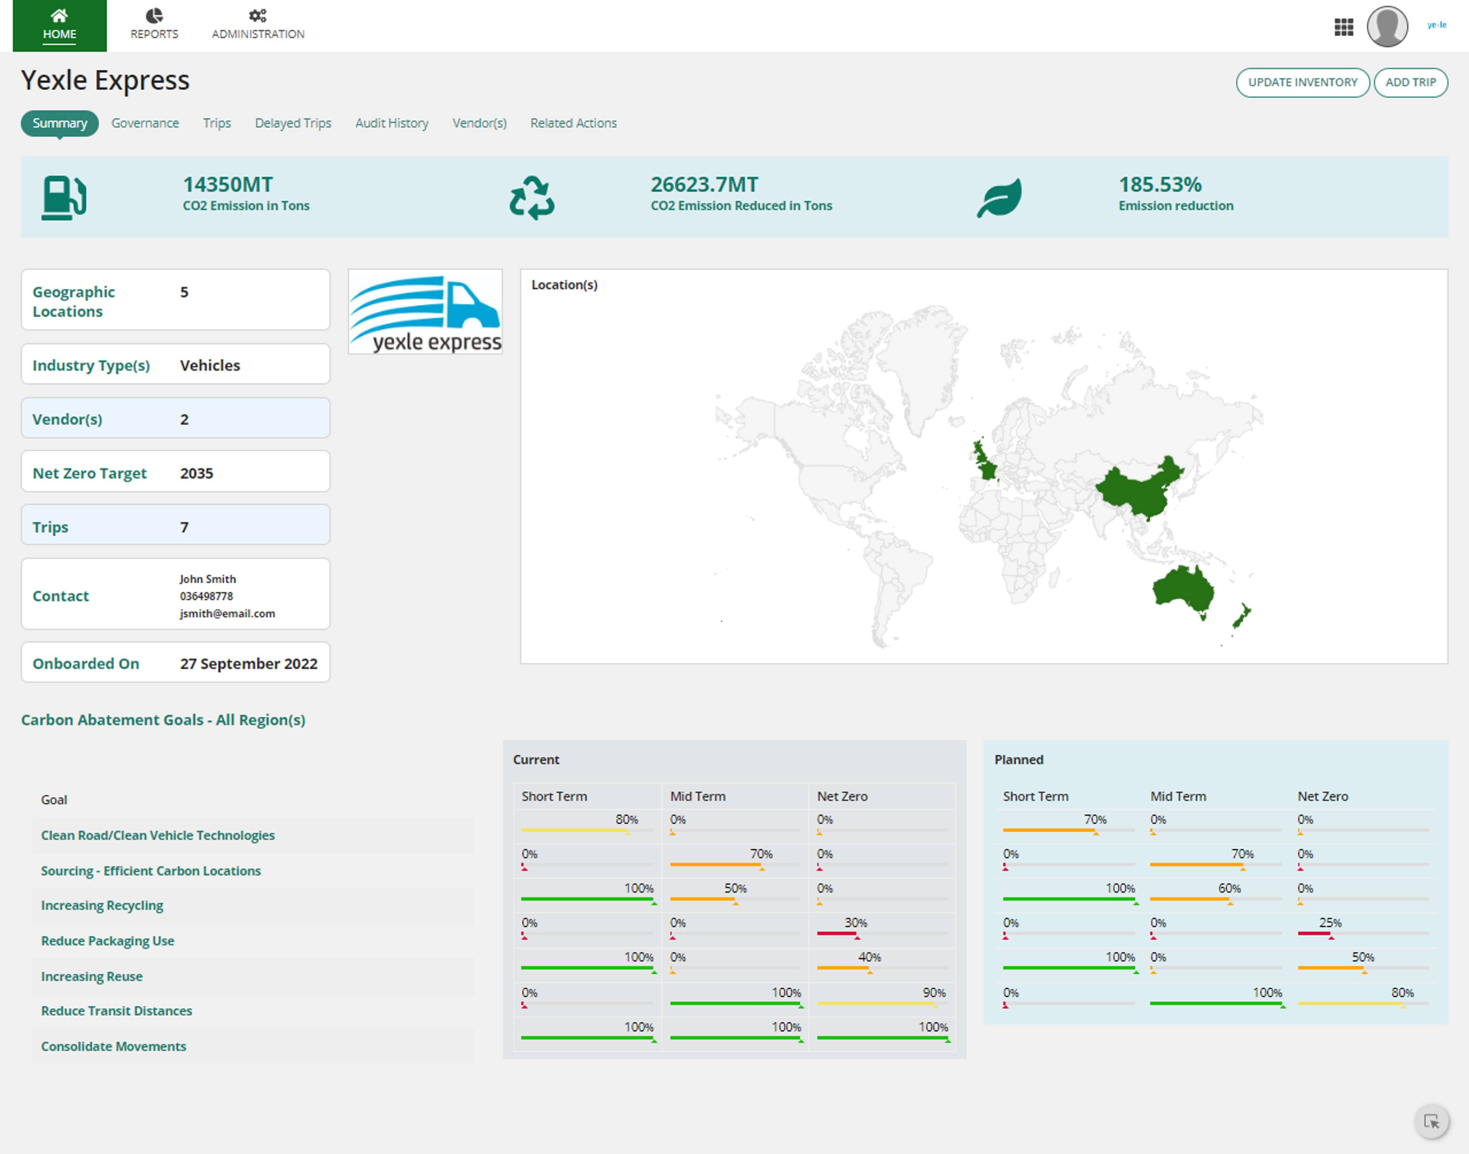This screenshot has width=1469, height=1154.
Task: Click the user profile avatar
Action: click(1387, 27)
